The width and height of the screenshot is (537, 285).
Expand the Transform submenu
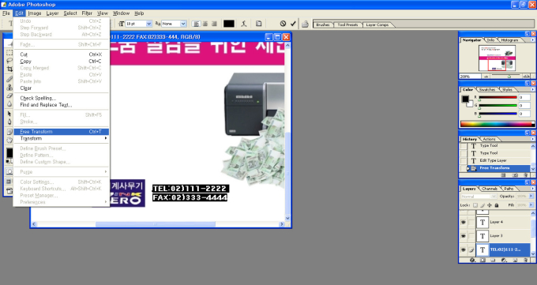61,138
